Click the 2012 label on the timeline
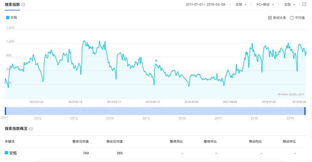 [38, 118]
